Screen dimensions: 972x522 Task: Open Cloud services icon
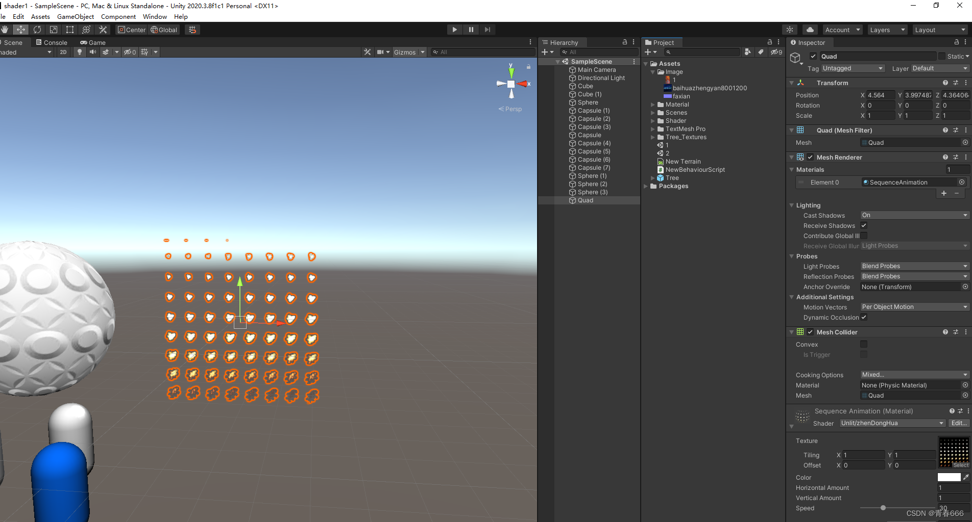point(810,30)
